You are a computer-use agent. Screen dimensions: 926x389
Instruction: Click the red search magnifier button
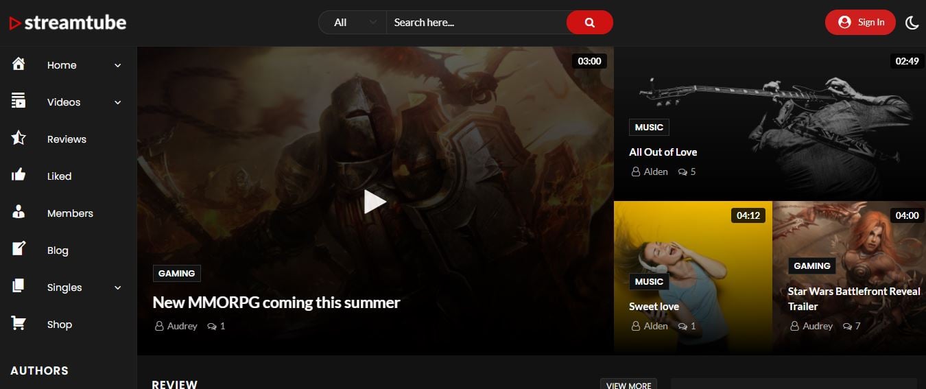(x=589, y=23)
